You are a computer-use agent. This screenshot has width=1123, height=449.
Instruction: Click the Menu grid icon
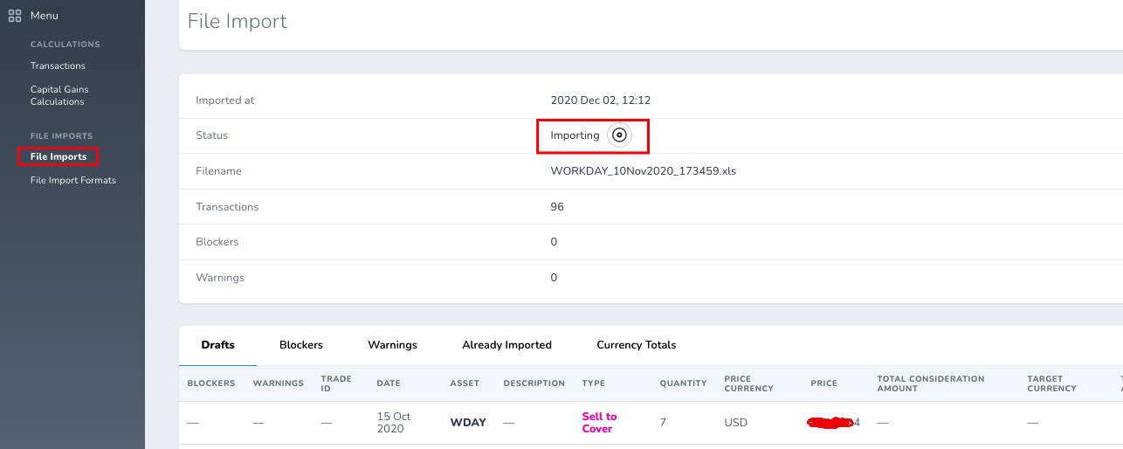click(15, 16)
